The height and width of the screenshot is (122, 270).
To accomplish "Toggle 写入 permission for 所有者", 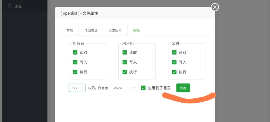I will coord(75,62).
